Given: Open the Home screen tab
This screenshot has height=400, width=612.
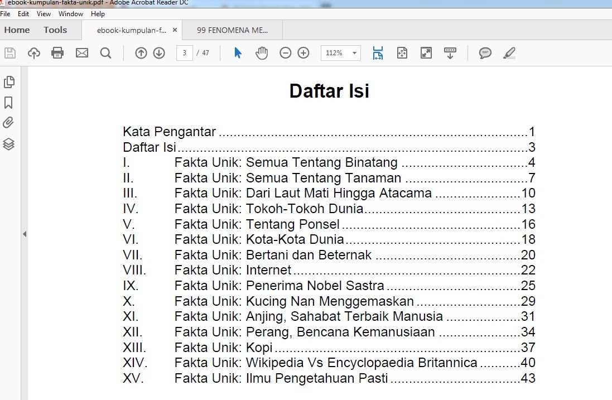Looking at the screenshot, I should click(x=16, y=30).
